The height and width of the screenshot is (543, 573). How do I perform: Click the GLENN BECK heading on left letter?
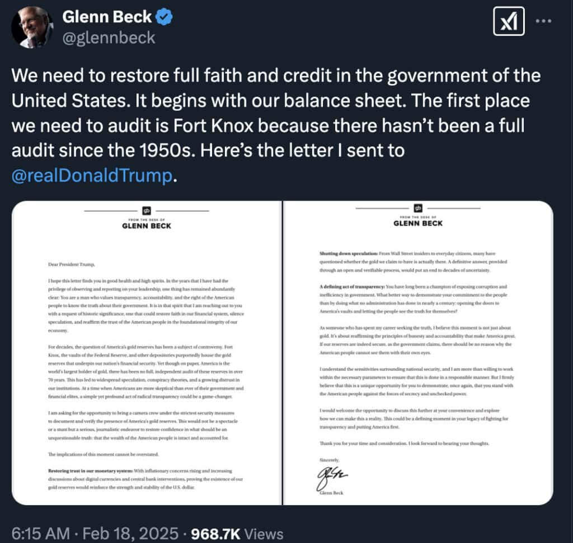click(147, 226)
